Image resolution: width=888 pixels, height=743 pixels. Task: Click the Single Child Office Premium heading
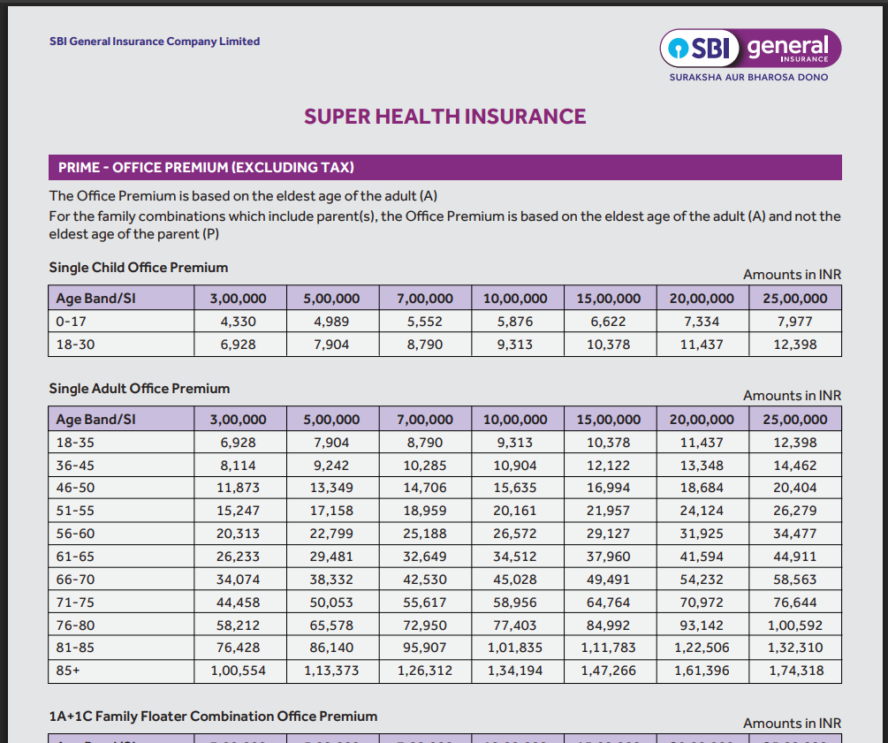coord(138,268)
